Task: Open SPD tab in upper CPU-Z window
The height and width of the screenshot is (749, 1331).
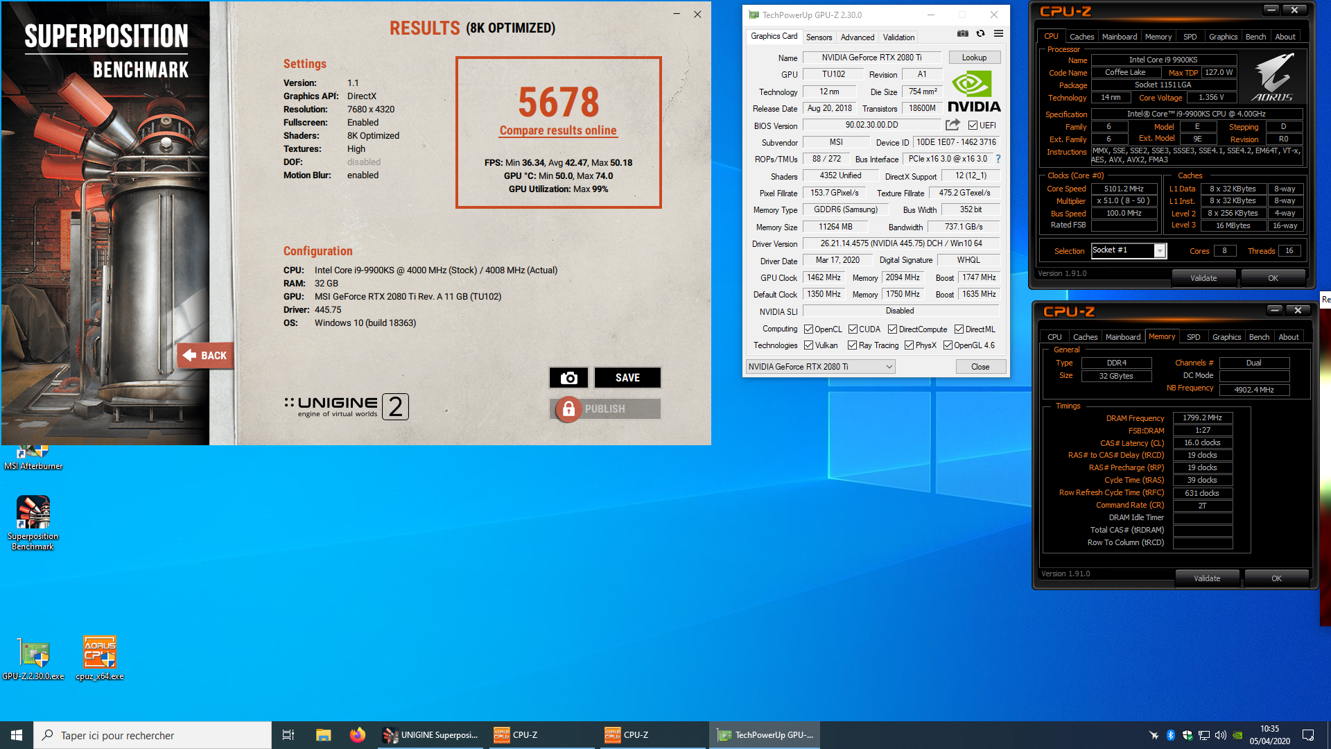Action: click(1190, 37)
